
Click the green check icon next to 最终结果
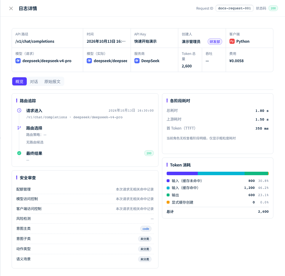19,153
